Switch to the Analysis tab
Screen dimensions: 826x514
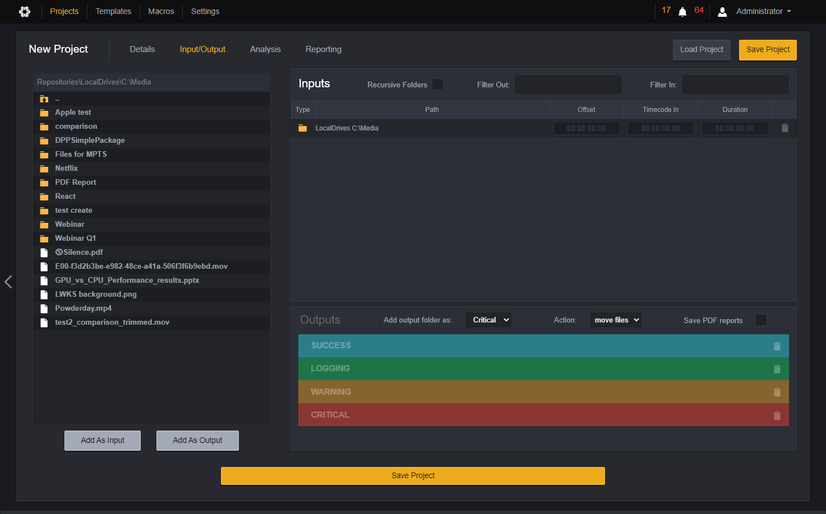click(x=265, y=49)
